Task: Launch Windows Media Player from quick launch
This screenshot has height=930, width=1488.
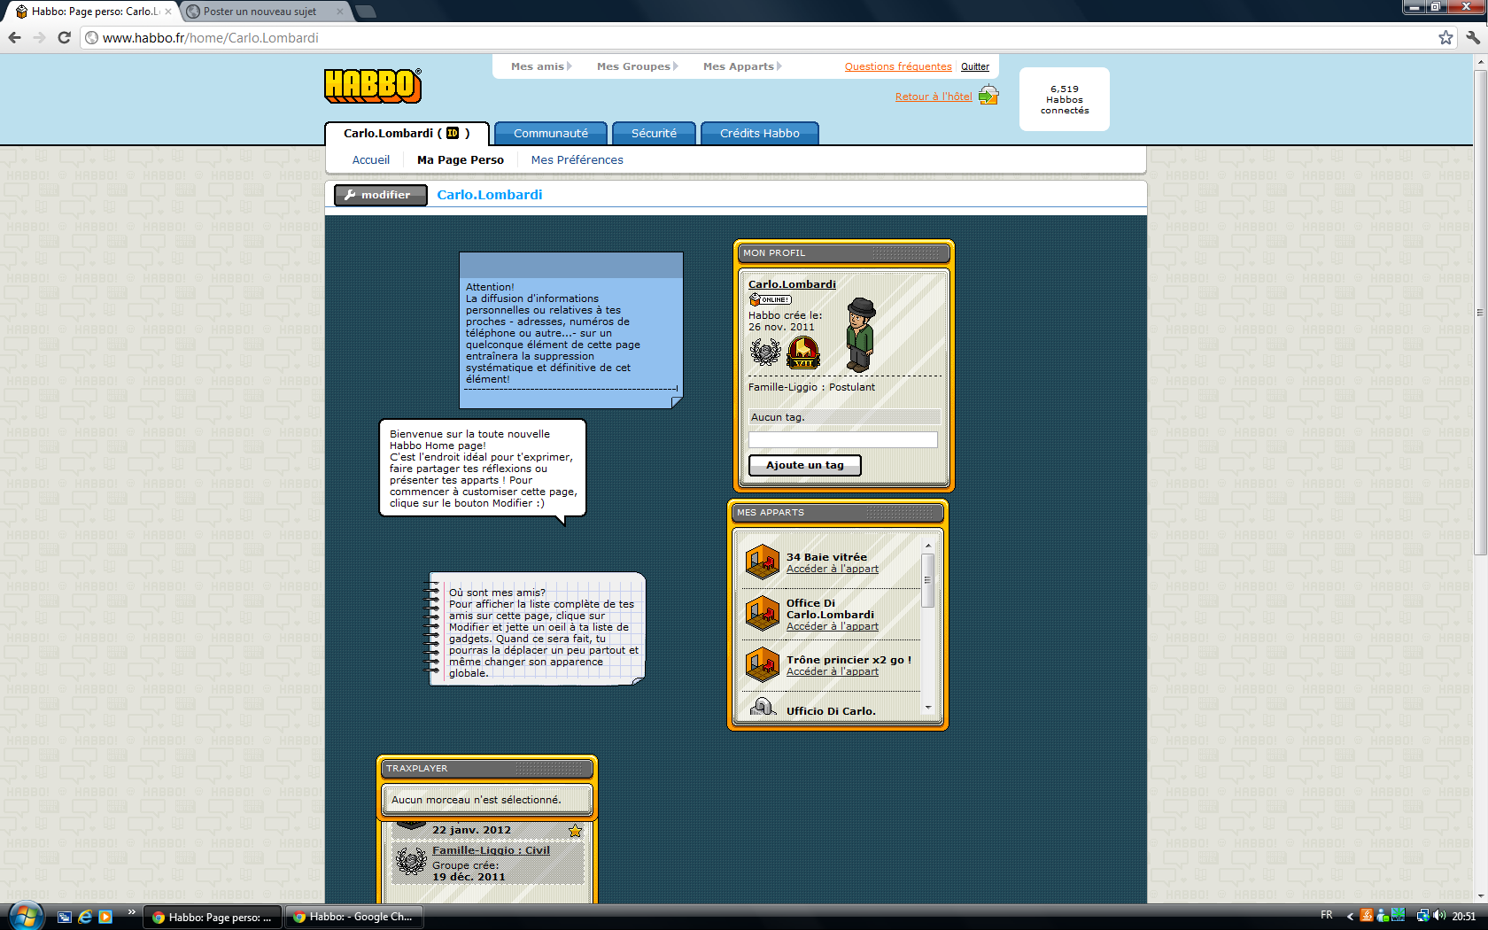Action: pyautogui.click(x=105, y=917)
